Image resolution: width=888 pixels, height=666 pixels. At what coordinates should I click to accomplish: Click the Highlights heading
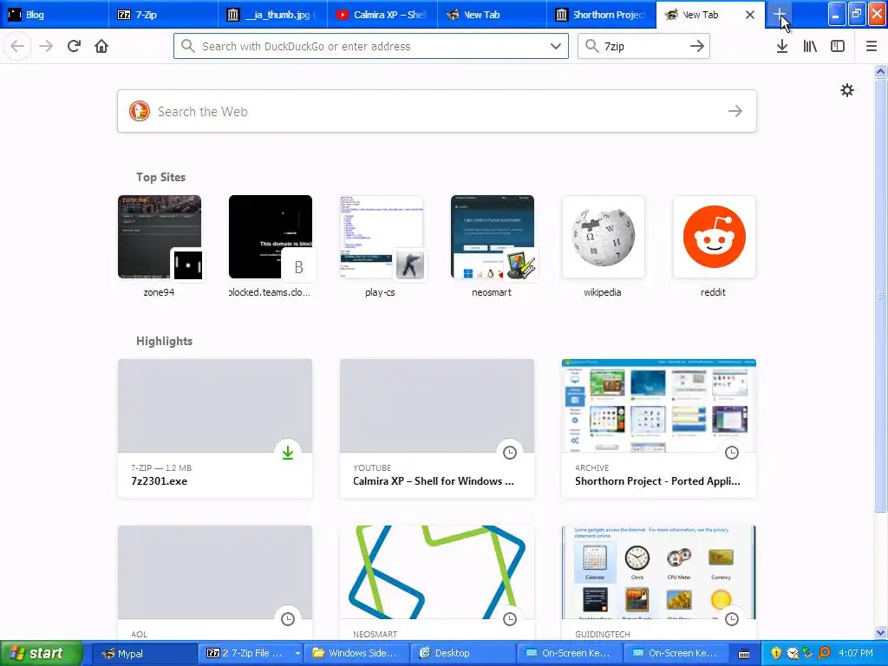pos(164,341)
